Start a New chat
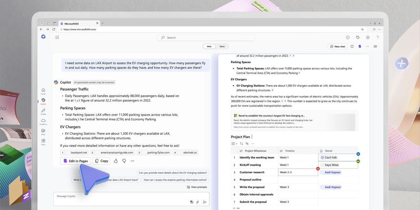 point(337,46)
